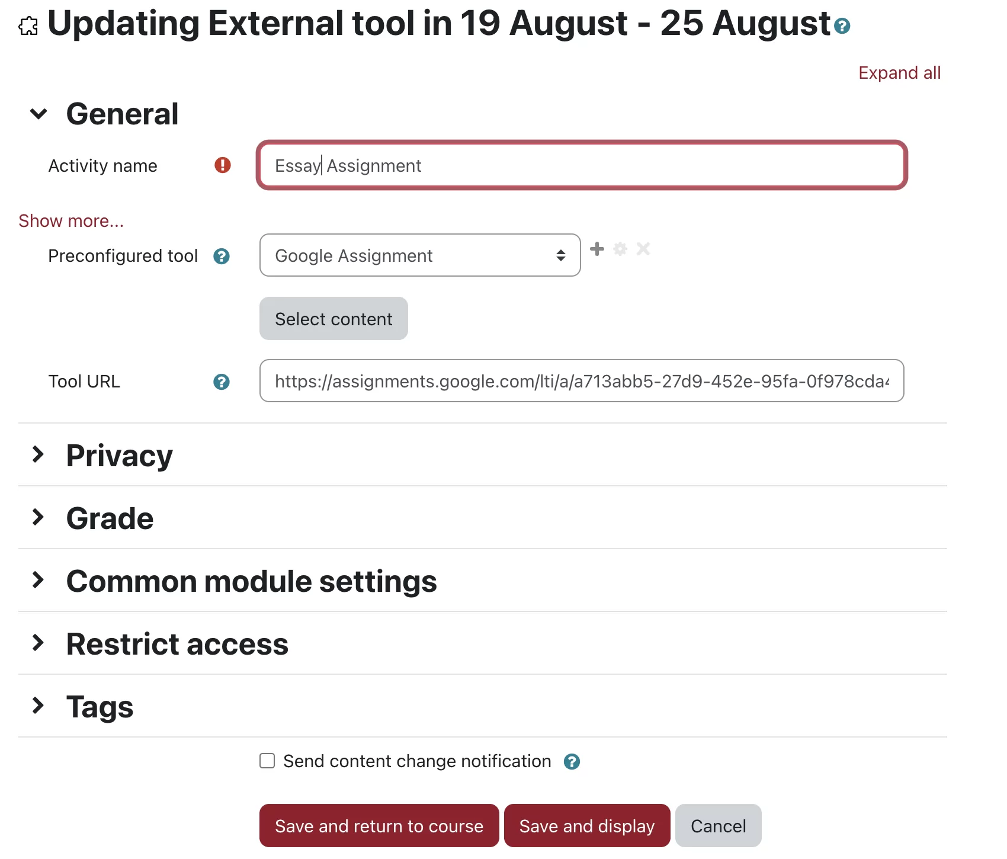Collapse the General section
This screenshot has width=1007, height=859.
coord(39,114)
